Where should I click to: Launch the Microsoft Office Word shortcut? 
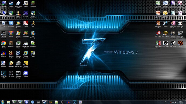166,5
